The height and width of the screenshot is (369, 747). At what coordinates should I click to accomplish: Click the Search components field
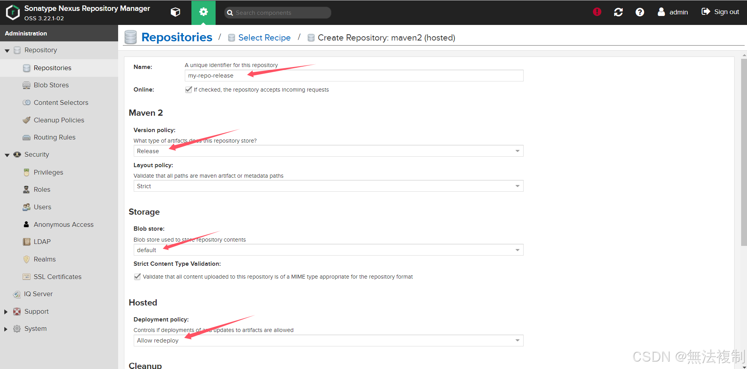coord(278,12)
